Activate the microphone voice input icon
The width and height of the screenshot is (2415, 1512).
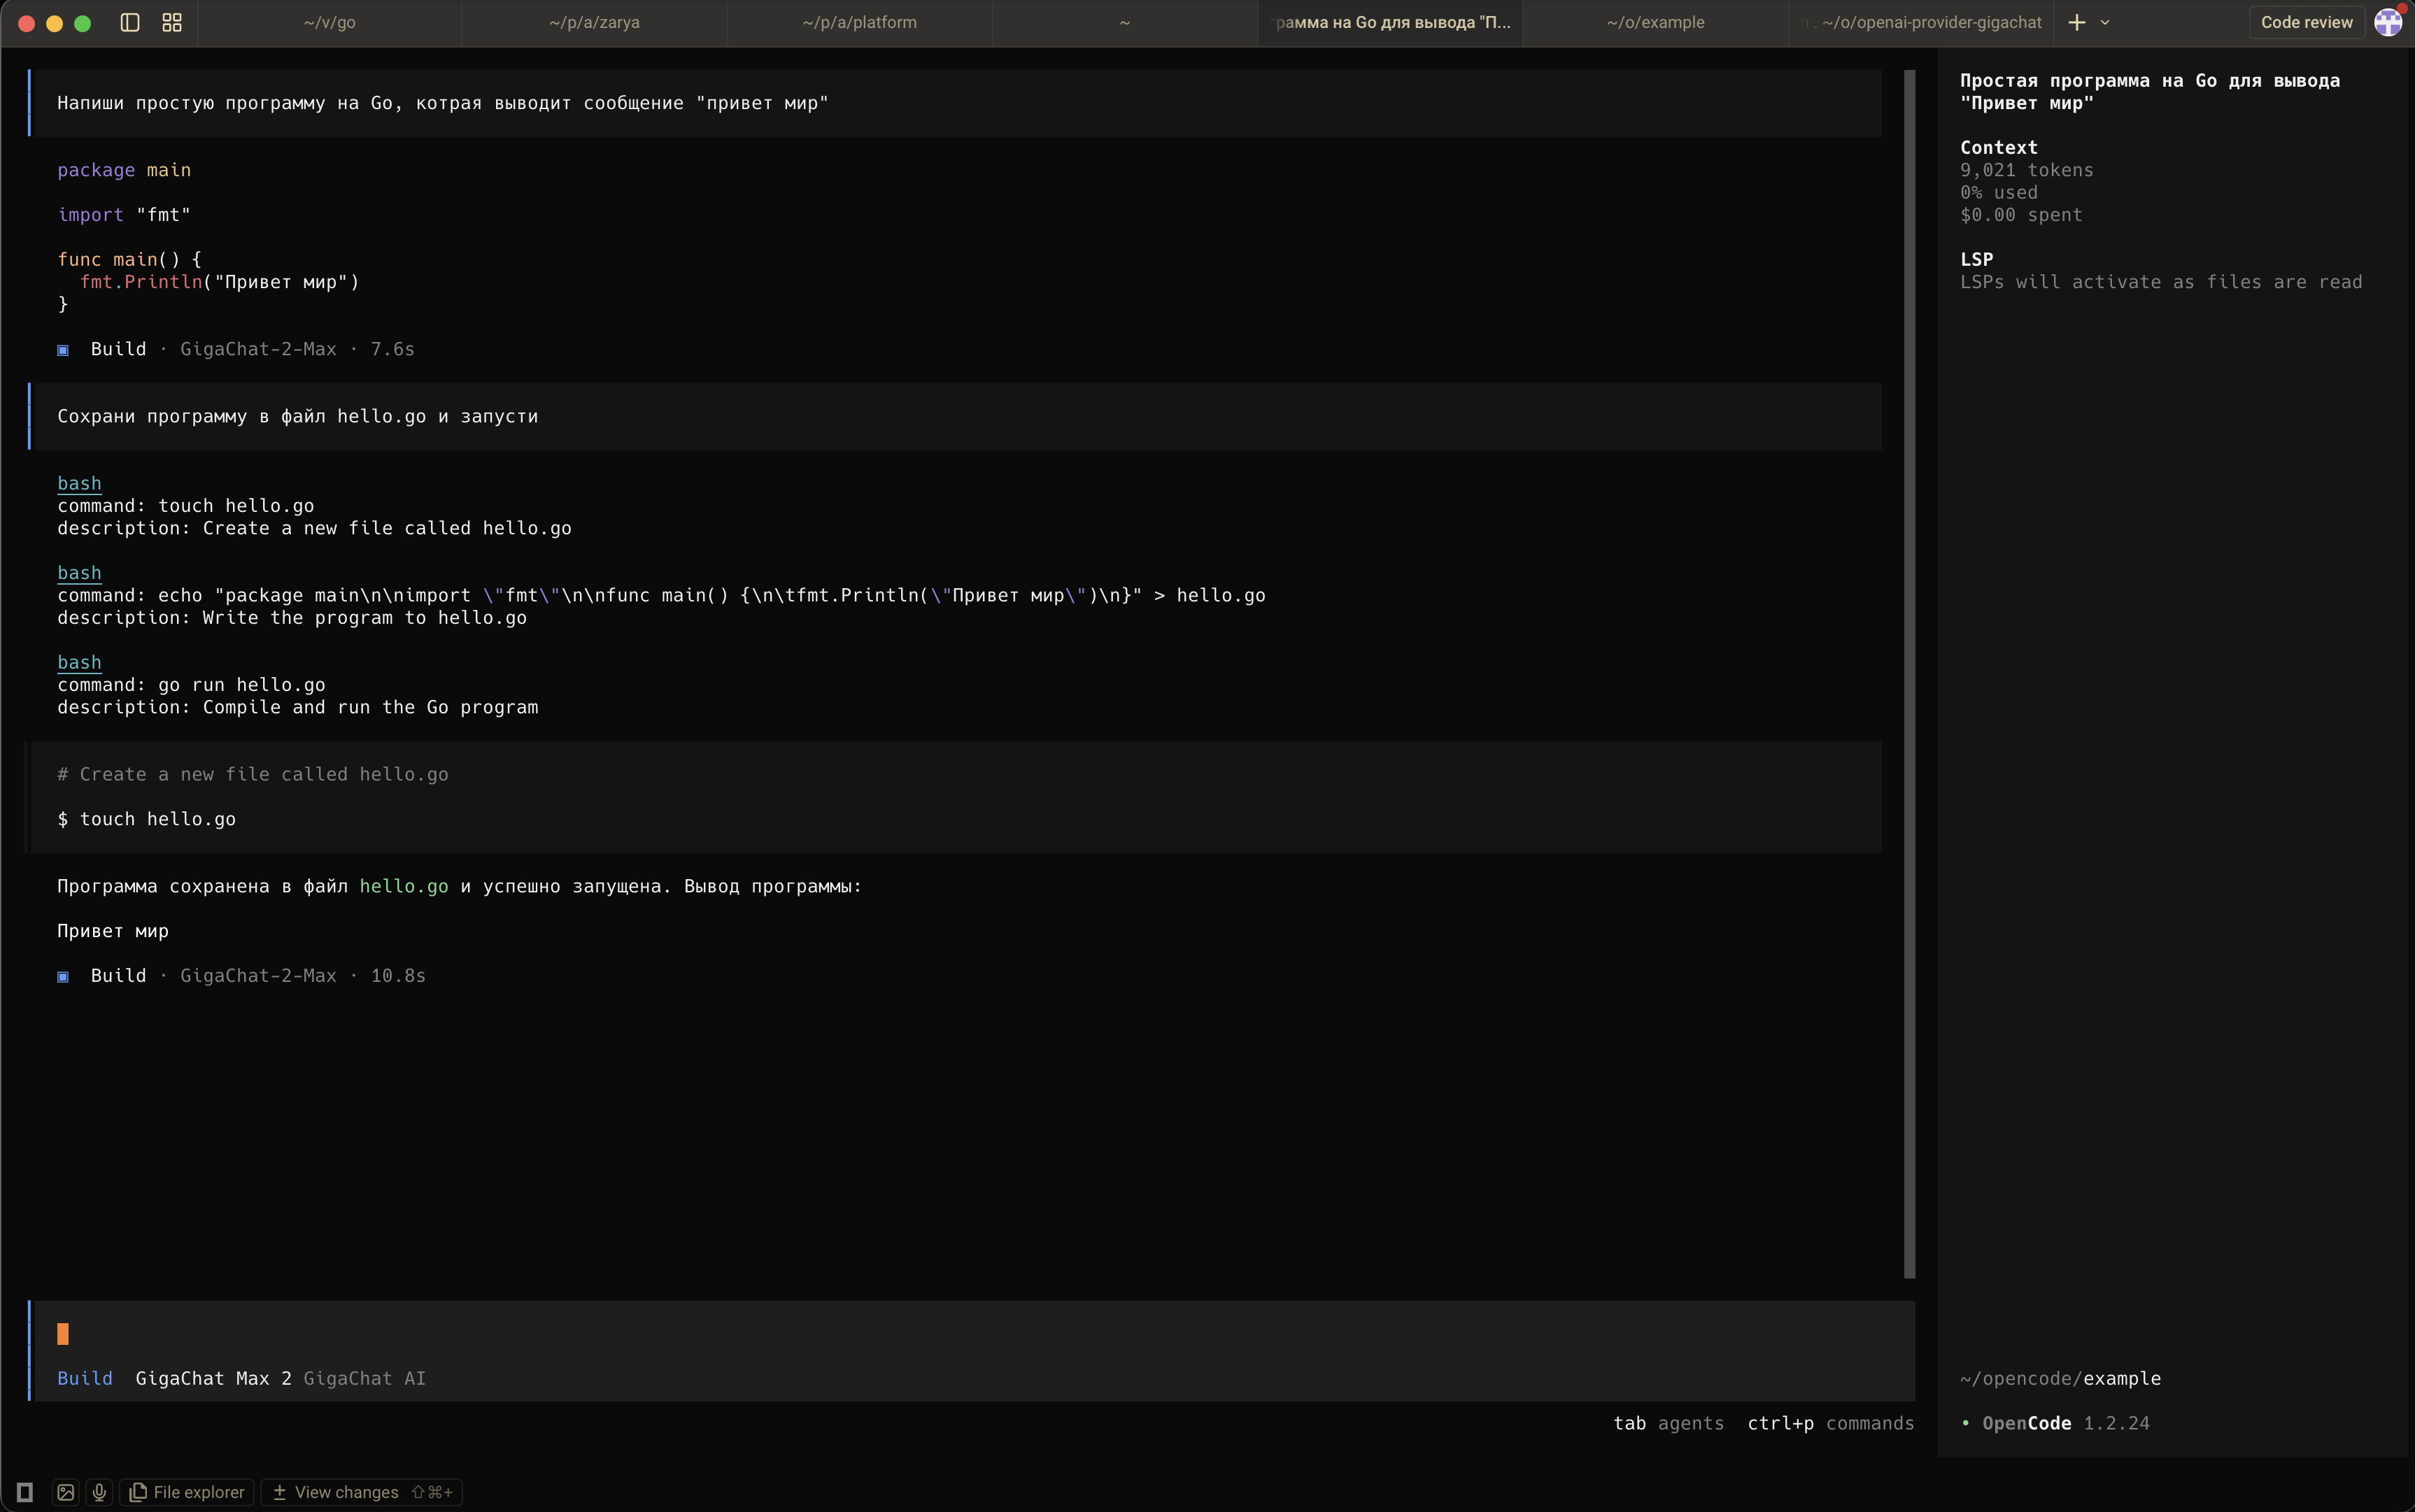pos(99,1492)
